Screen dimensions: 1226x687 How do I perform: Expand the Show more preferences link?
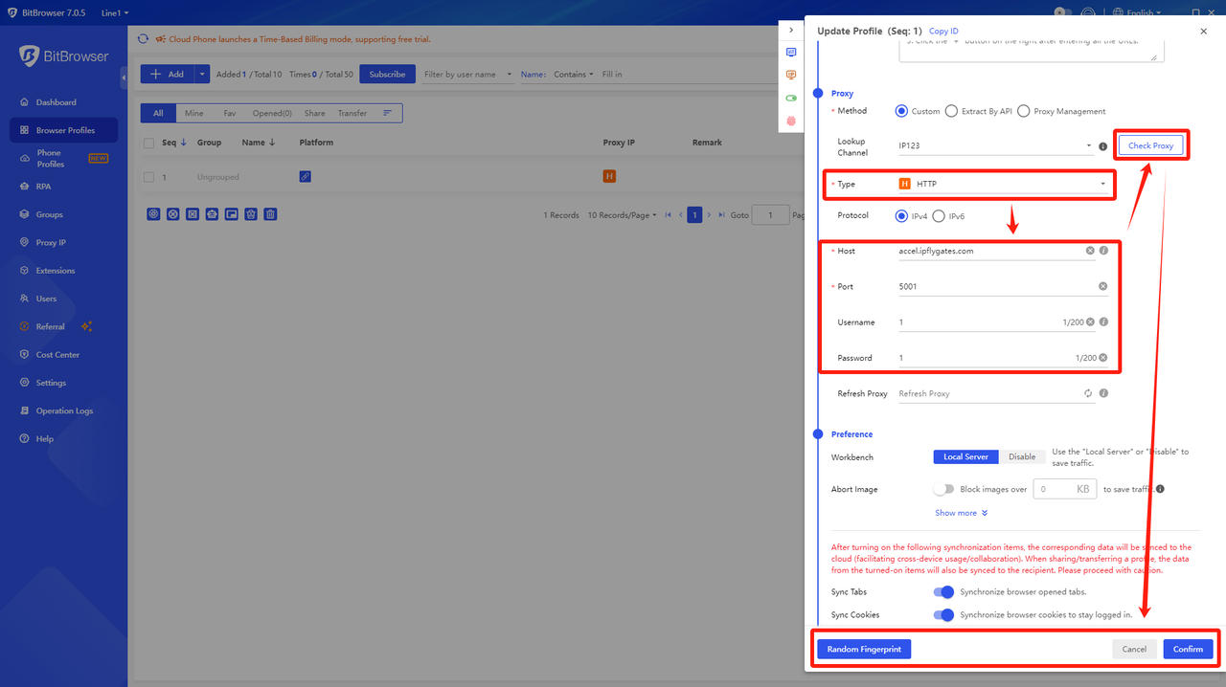(961, 512)
